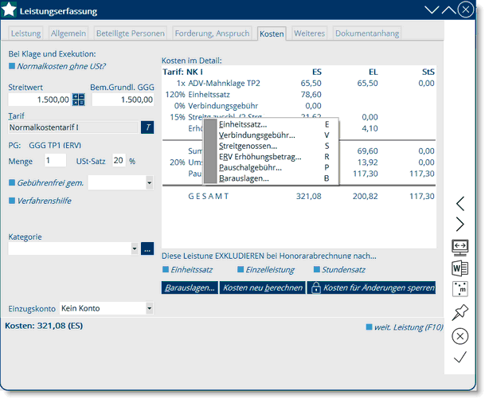Choose Verbindungsgebühr... menu entry
The width and height of the screenshot is (485, 399).
pyautogui.click(x=271, y=135)
